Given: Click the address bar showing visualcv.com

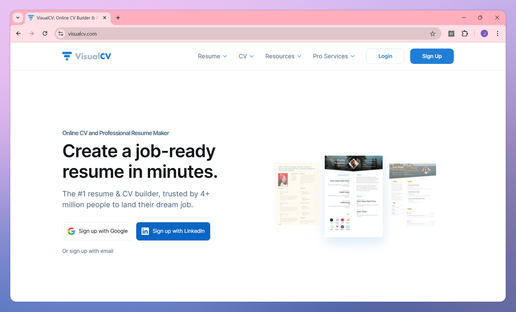Looking at the screenshot, I should click(247, 33).
